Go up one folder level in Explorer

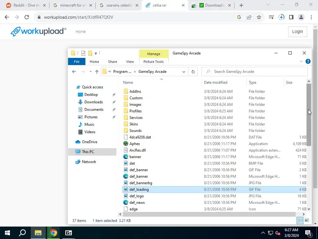click(97, 72)
